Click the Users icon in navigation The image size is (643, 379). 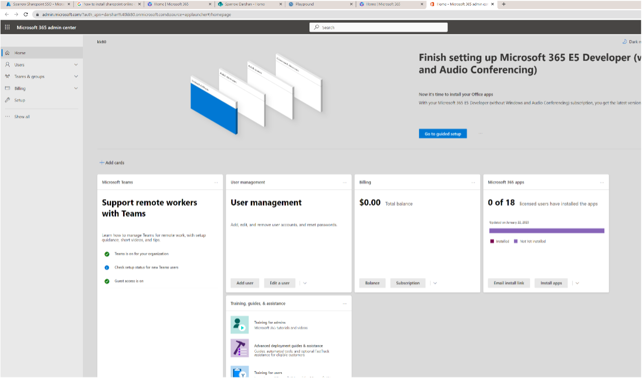click(x=7, y=64)
